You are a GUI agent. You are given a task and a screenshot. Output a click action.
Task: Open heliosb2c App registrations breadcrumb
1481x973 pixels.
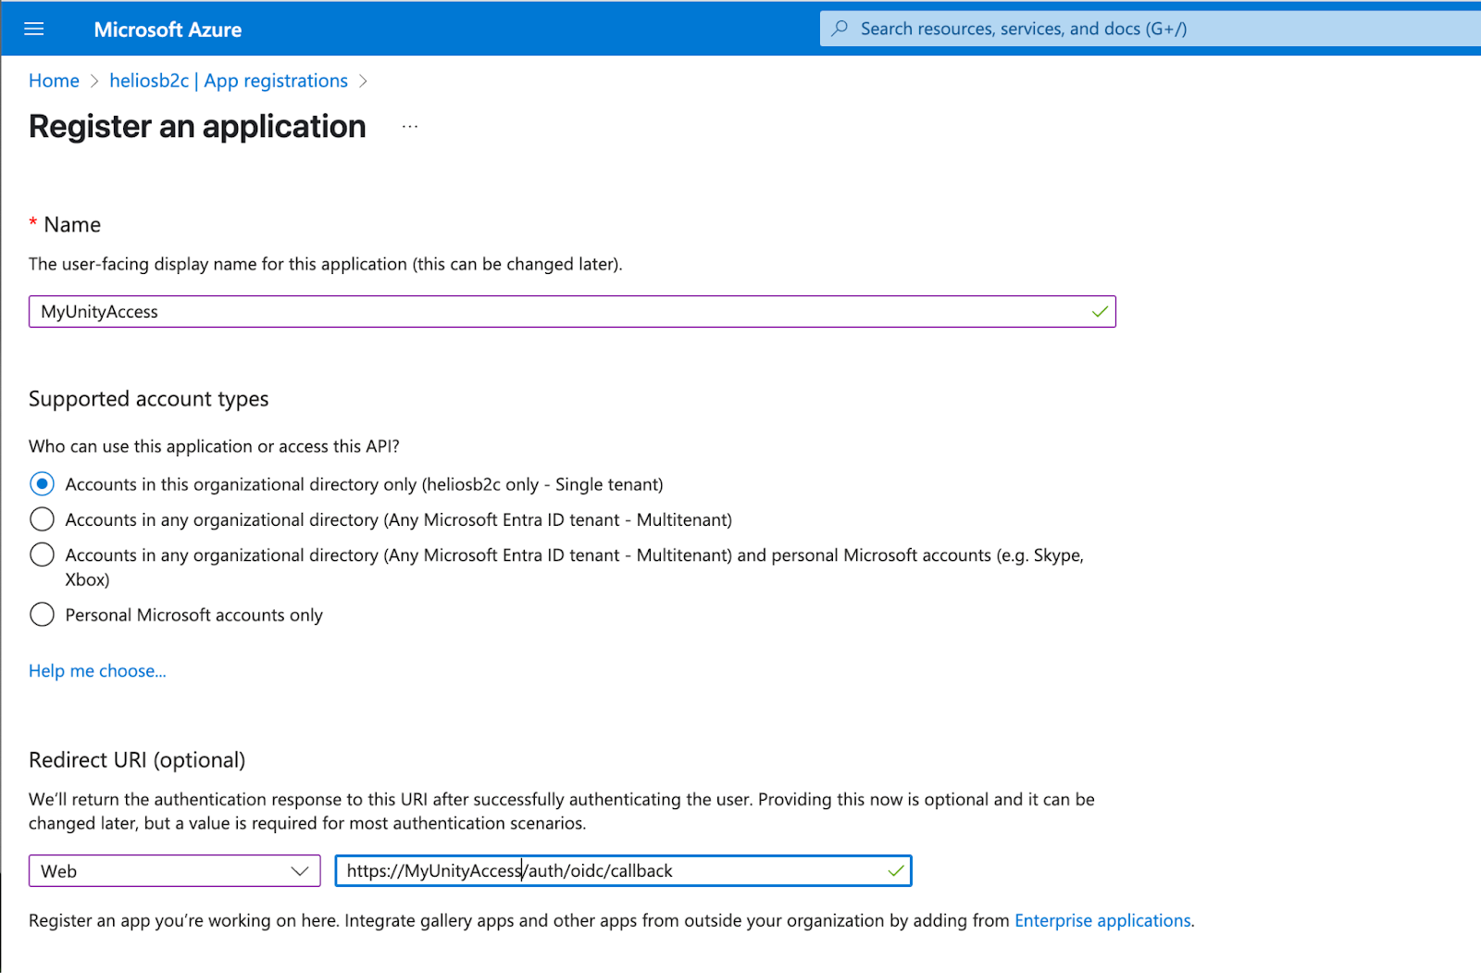coord(228,81)
